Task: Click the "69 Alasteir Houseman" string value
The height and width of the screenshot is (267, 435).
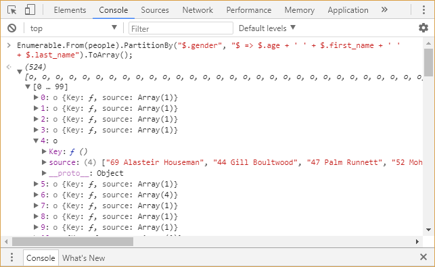Action: tap(155, 162)
